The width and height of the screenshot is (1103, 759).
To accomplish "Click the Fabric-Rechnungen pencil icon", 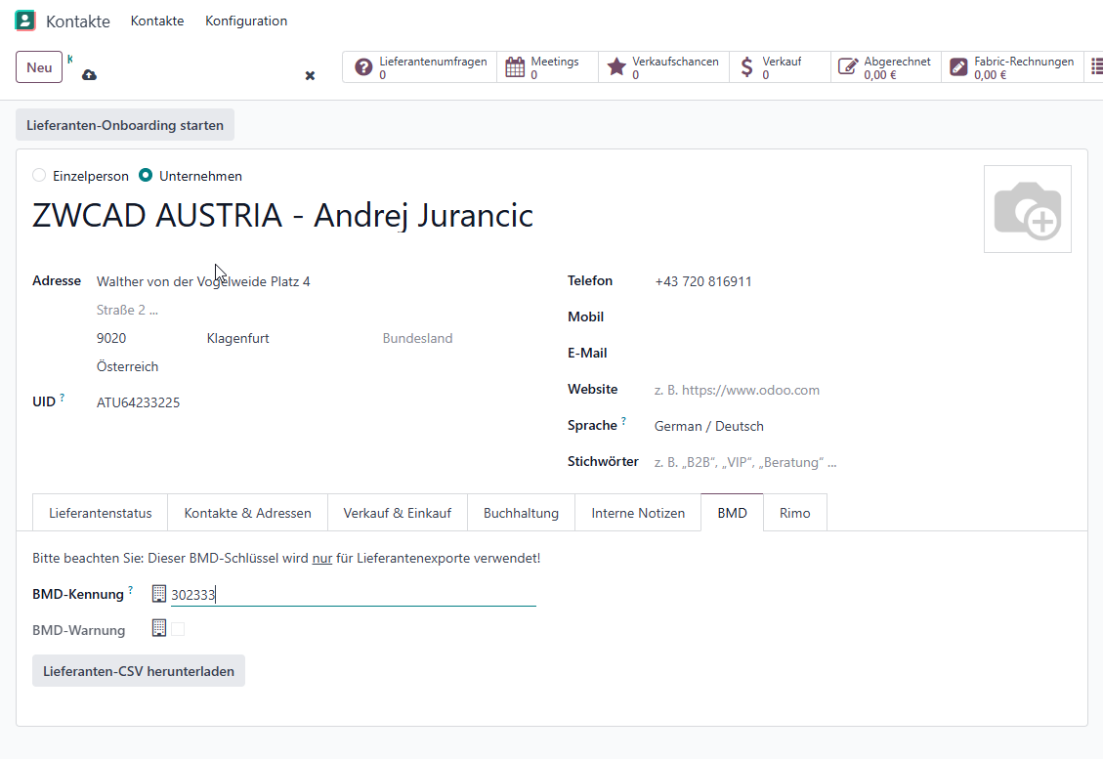I will [958, 66].
